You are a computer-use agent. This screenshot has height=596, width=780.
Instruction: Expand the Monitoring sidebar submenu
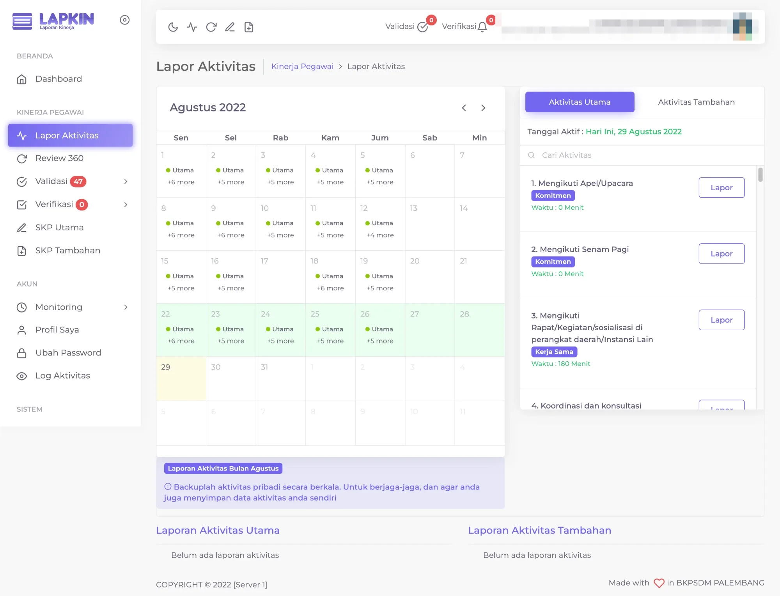70,307
